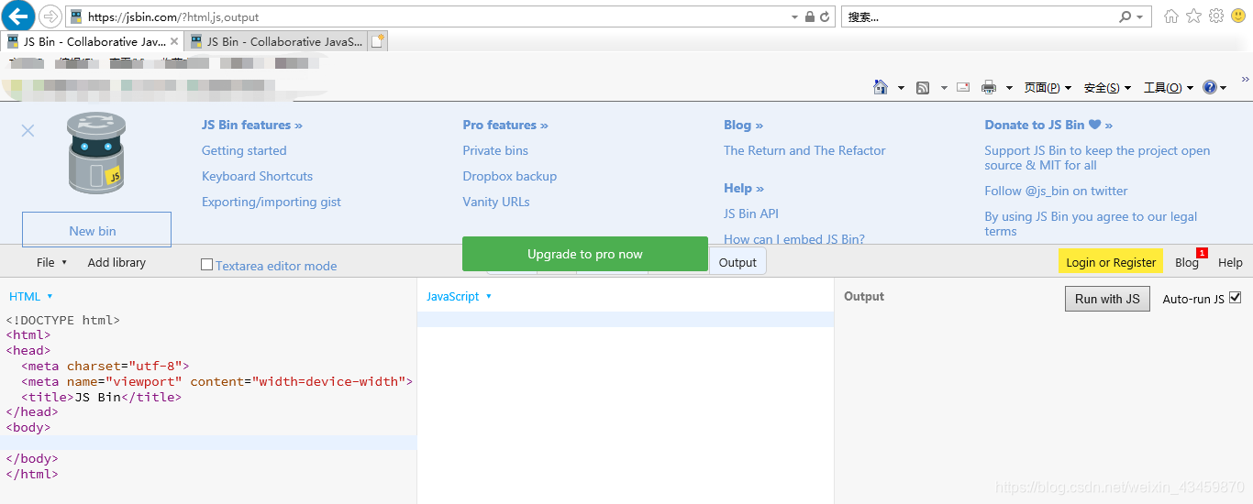Open the Keyboard Shortcuts link
Screen dimensions: 1253x504
pyautogui.click(x=257, y=176)
